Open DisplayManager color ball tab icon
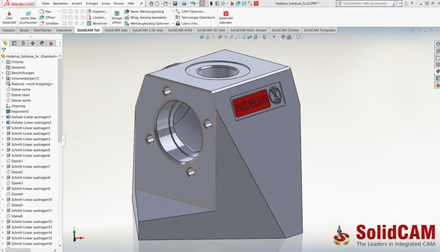 pos(42,43)
